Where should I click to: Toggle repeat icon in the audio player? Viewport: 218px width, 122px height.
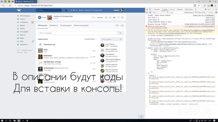tap(110, 17)
